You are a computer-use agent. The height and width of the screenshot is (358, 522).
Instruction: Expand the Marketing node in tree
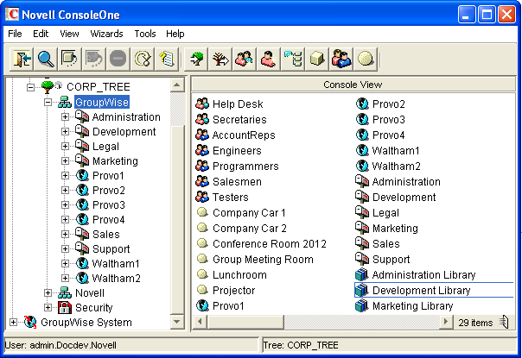tap(66, 160)
